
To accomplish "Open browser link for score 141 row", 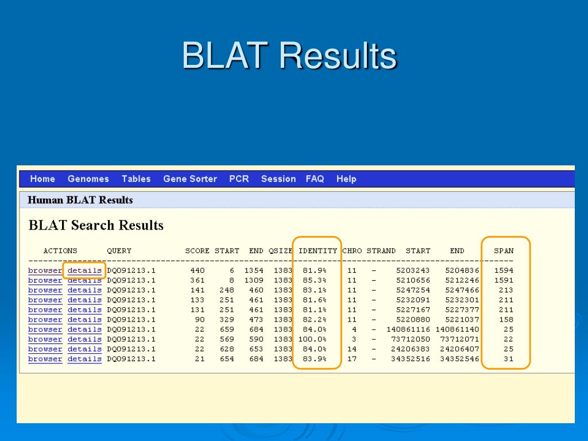I will point(45,290).
